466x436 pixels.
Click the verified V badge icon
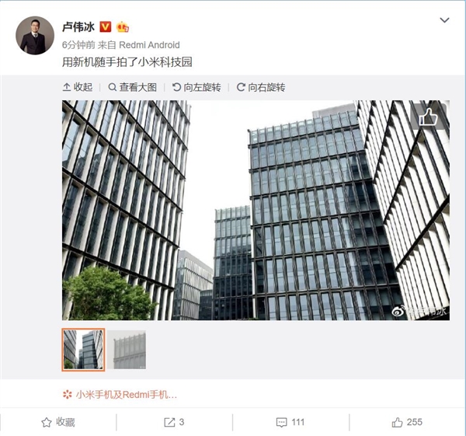(106, 26)
